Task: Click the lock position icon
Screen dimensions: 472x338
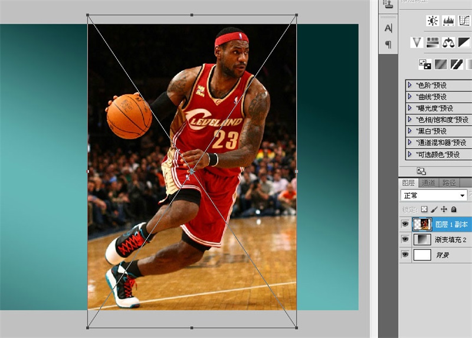Action: pyautogui.click(x=444, y=209)
